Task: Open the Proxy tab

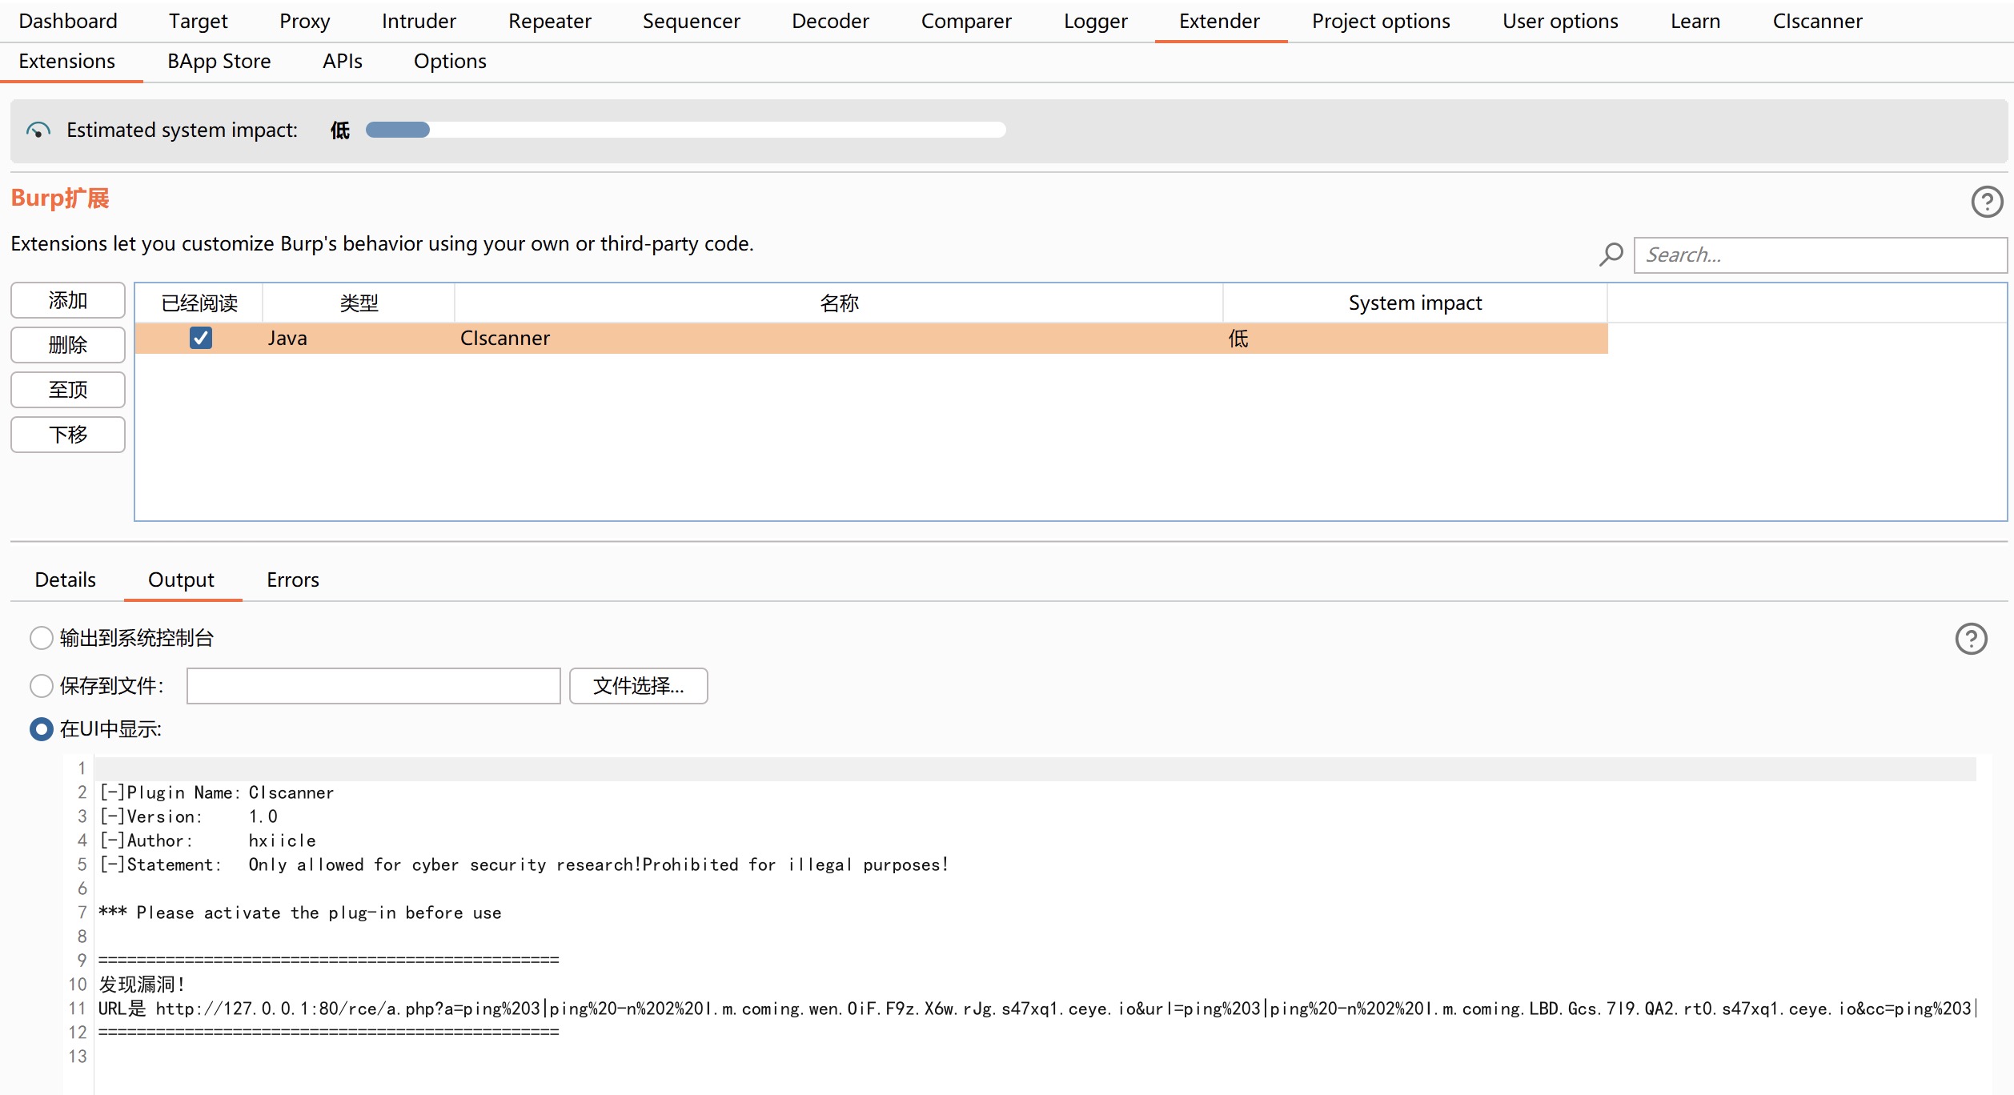Action: [x=305, y=21]
